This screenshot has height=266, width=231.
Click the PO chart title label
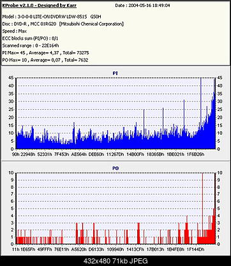point(115,168)
